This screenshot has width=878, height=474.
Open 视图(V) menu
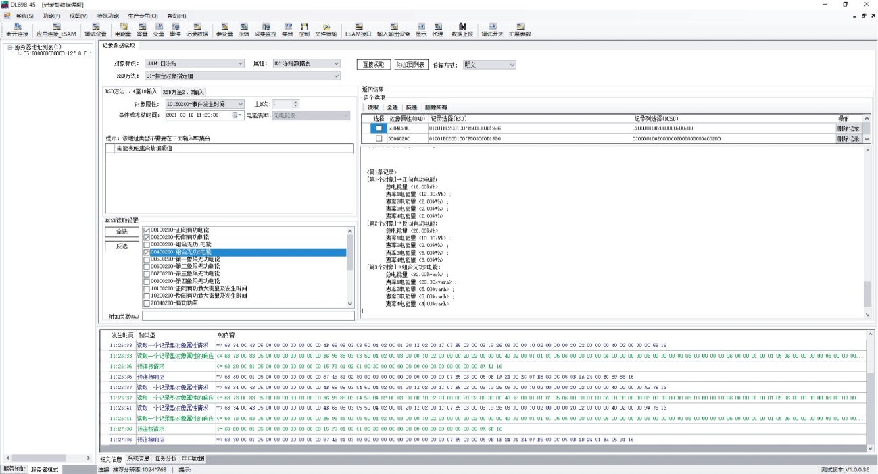tap(78, 16)
